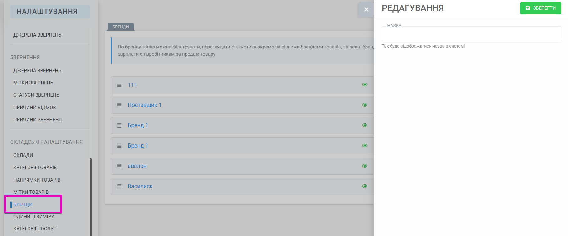This screenshot has width=568, height=236.
Task: Close the editing panel with X icon
Action: click(366, 9)
